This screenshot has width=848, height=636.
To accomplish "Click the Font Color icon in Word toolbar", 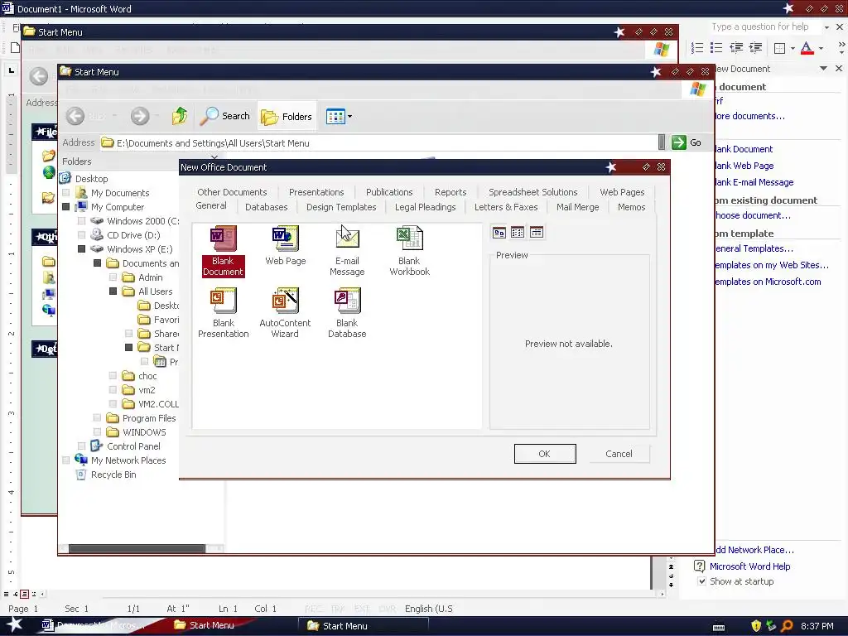I will pyautogui.click(x=807, y=48).
